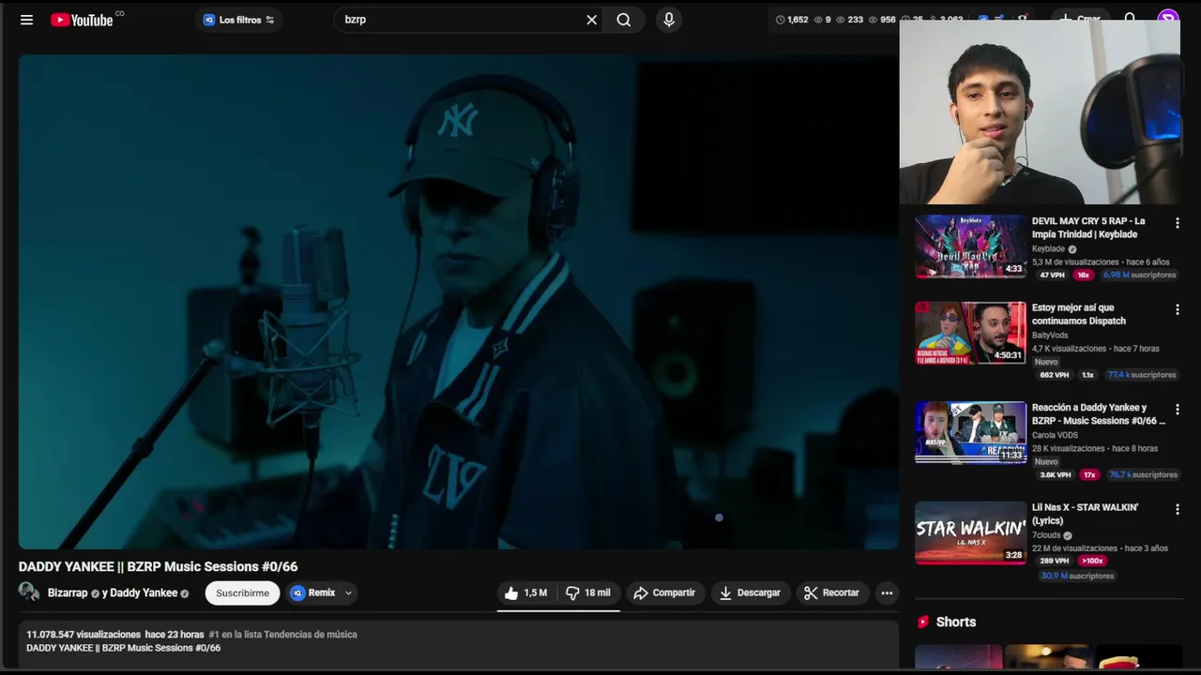This screenshot has height=675, width=1201.
Task: Start voice search with the microphone
Action: pos(669,20)
